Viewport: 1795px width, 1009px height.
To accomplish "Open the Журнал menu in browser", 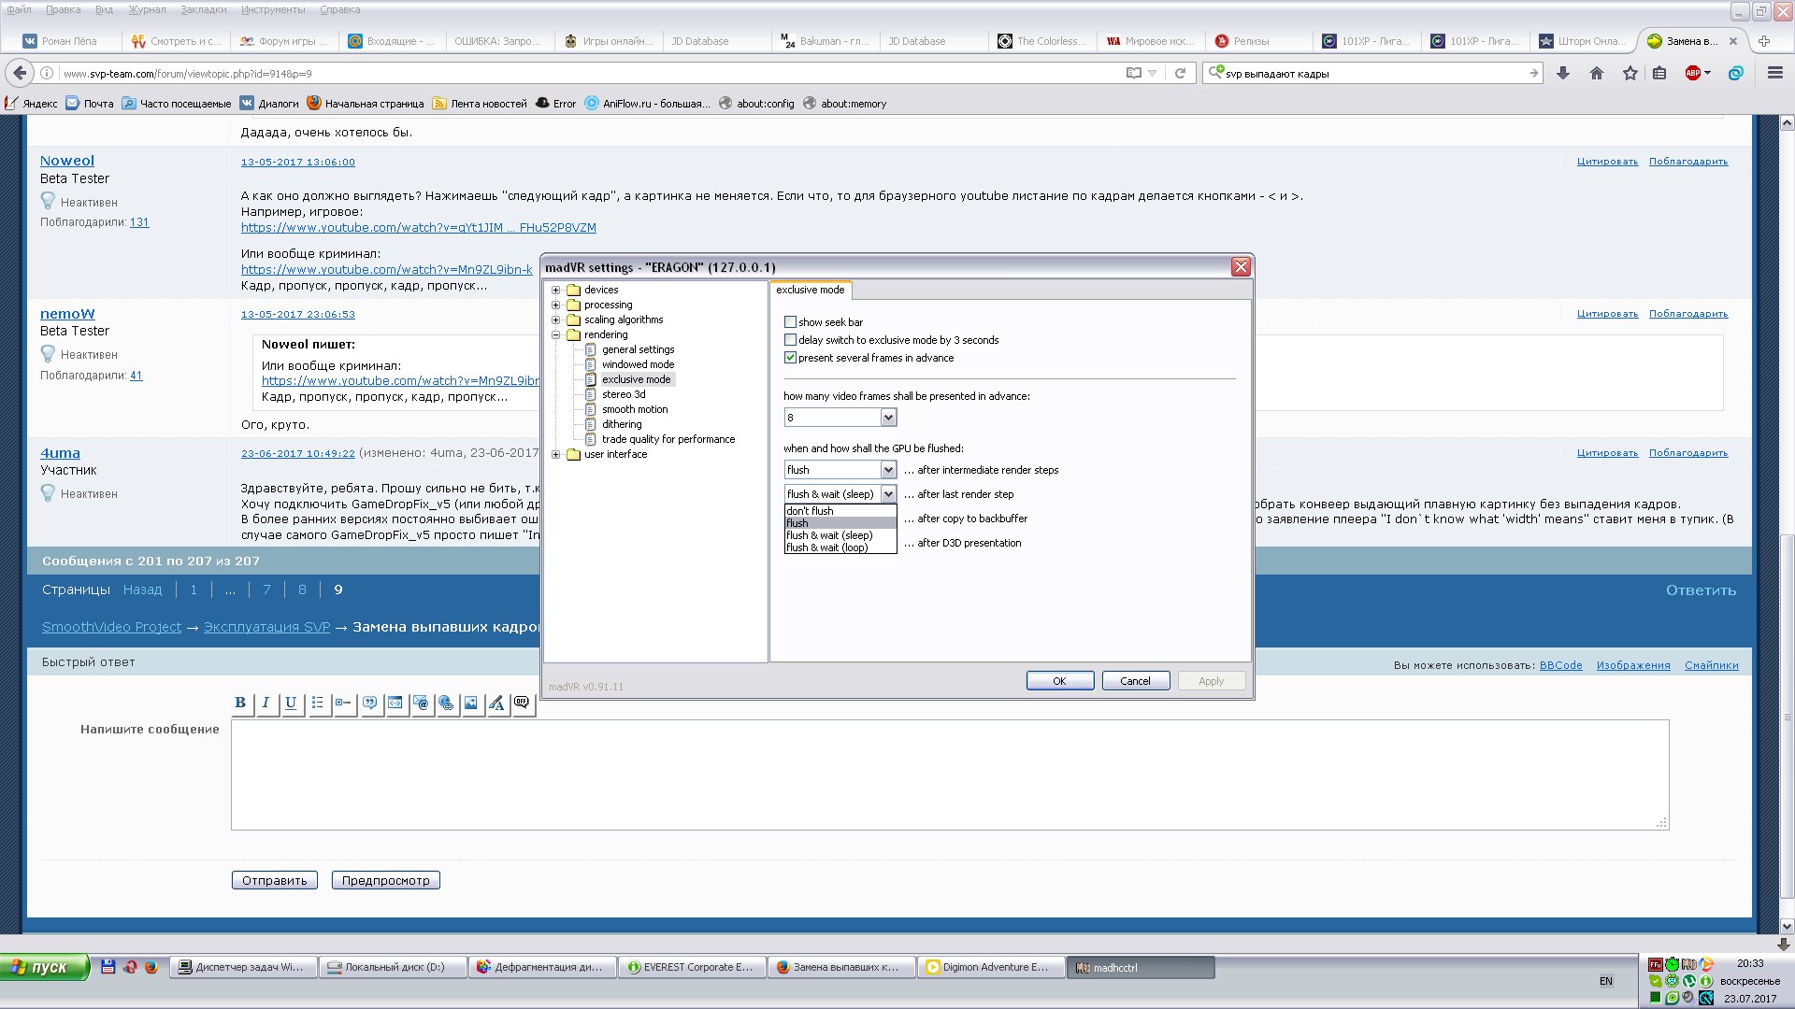I will [146, 9].
